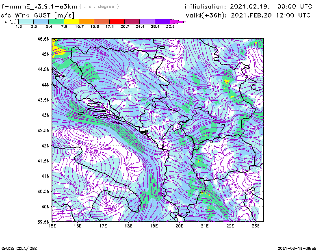Click the orange legend swatch between 10.7 and 13.8
325x251 pixels.
tap(87, 22)
